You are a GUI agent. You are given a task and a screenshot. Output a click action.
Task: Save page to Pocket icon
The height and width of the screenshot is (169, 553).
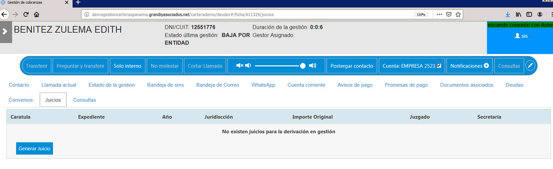point(449,14)
